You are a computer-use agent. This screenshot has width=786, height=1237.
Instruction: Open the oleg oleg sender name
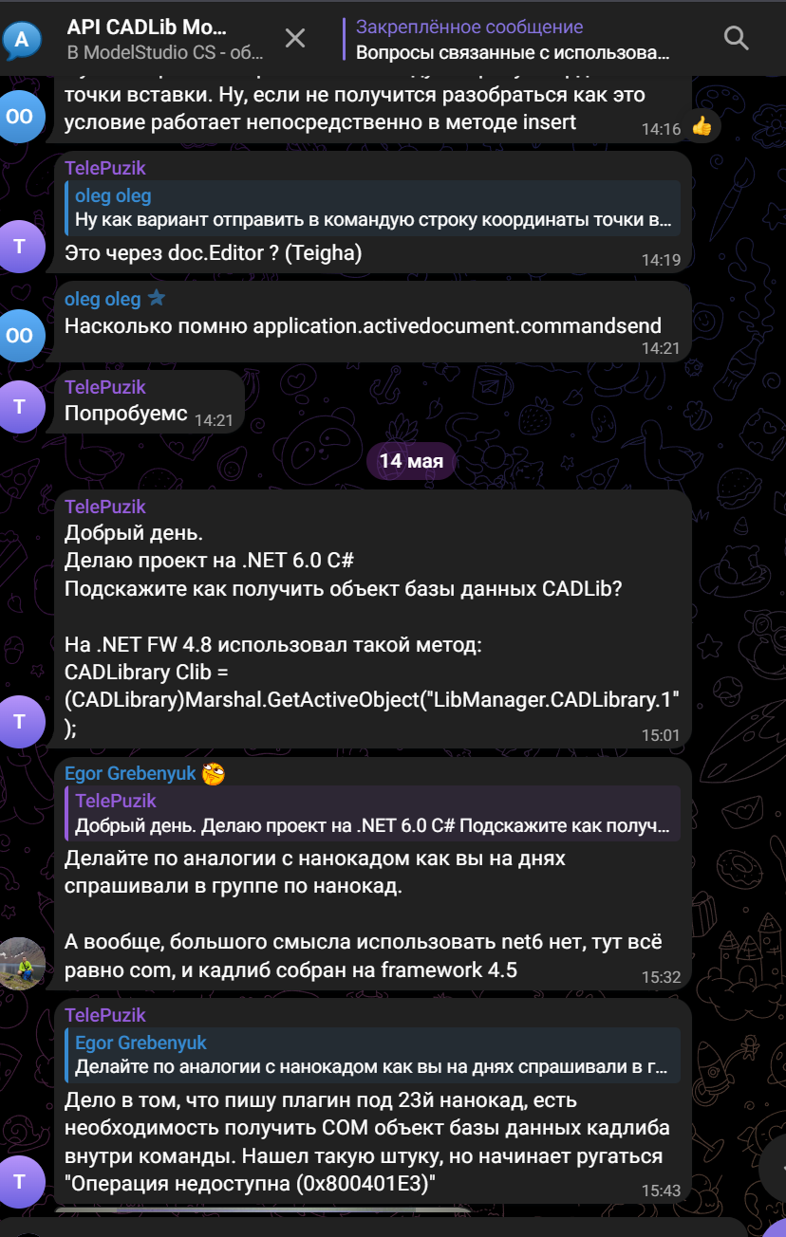[x=103, y=299]
